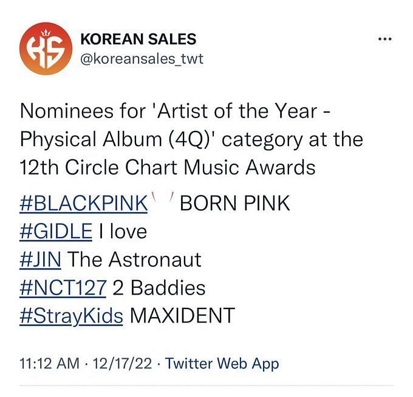Click the 11:12 AM timestamp
This screenshot has height=397, width=413.
click(x=50, y=364)
